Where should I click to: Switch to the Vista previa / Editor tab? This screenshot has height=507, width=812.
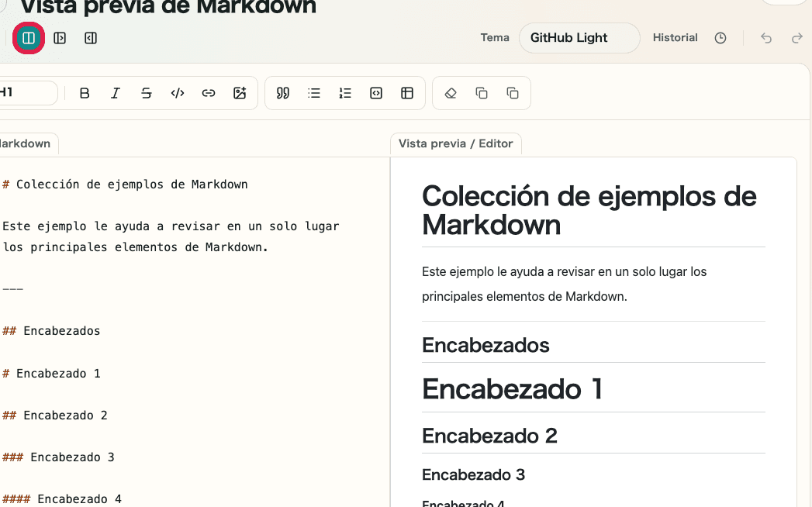[x=455, y=143]
